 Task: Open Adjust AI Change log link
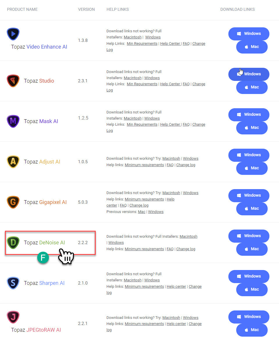tap(186, 165)
